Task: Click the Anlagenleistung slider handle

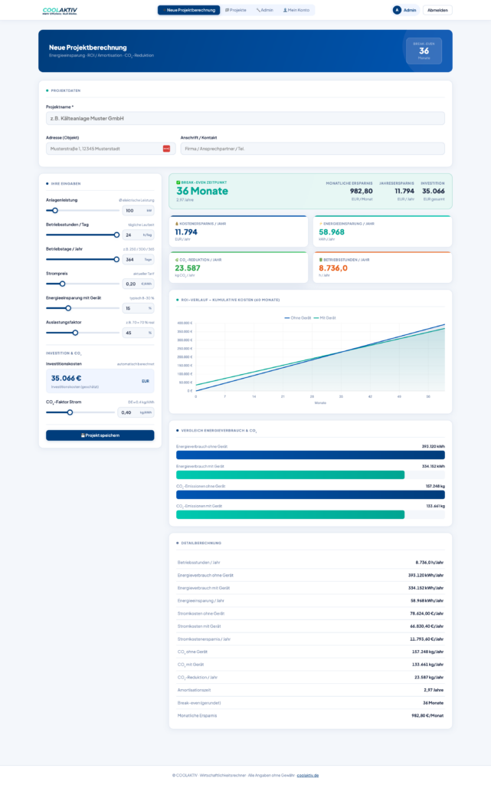Action: pos(54,210)
